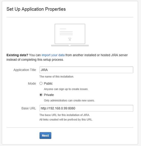Click the bold "Existing data?" text

(x=17, y=55)
